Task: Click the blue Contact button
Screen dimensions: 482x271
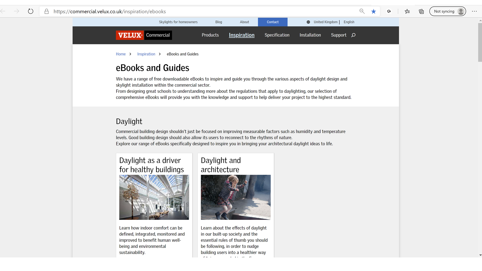Action: (x=273, y=22)
